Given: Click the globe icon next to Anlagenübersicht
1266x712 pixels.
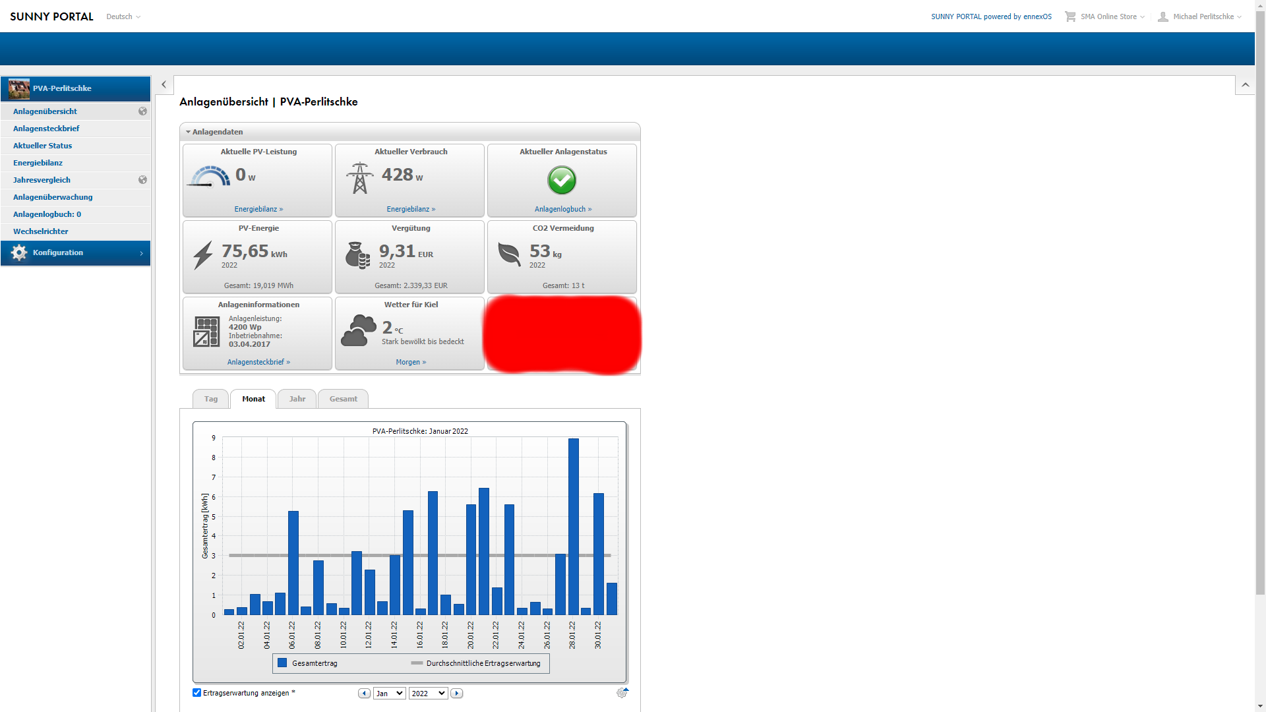Looking at the screenshot, I should pyautogui.click(x=142, y=111).
